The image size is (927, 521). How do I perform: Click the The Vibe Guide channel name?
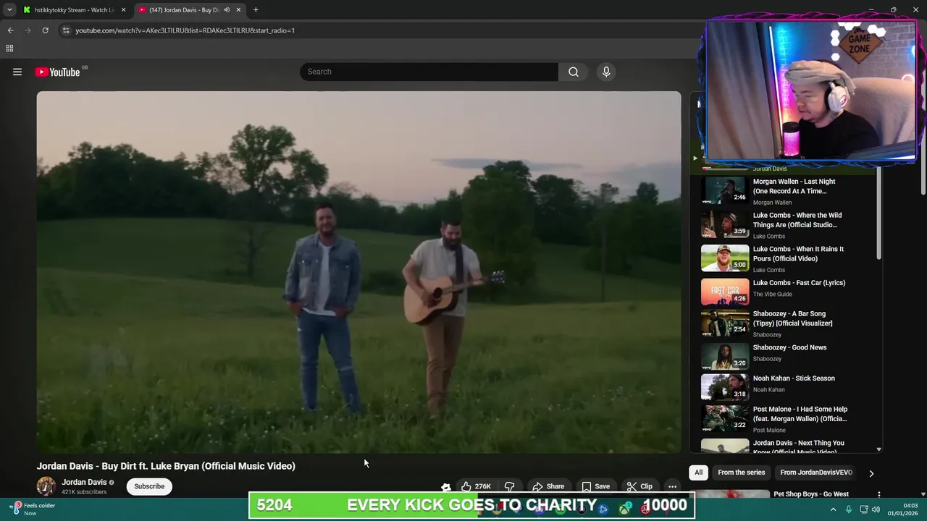[773, 294]
